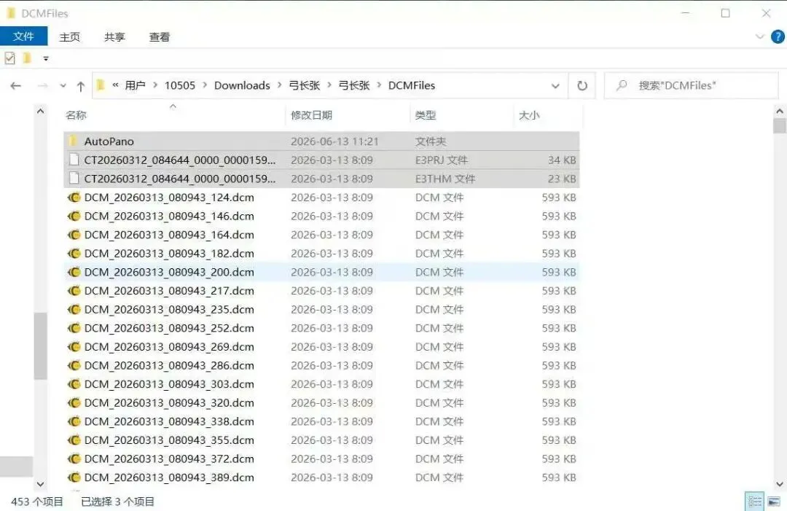This screenshot has width=787, height=511.
Task: Open the customize quick access toolbar dropdown
Action: [46, 59]
